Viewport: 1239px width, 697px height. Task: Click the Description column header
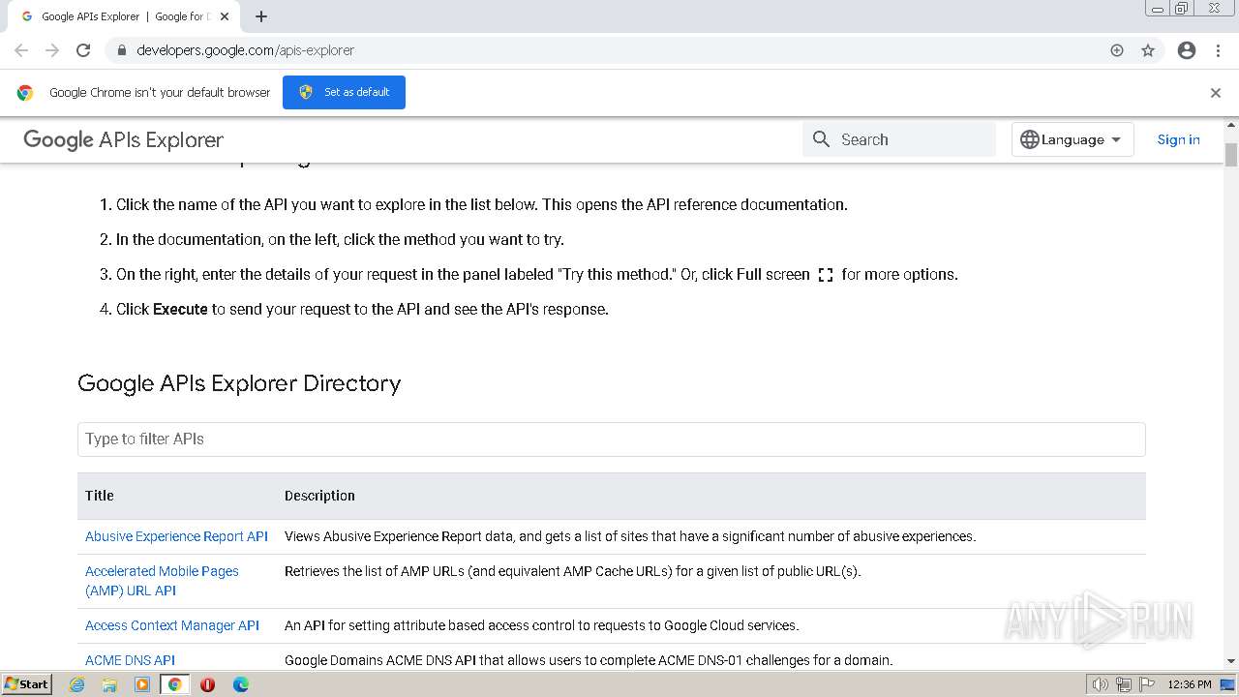pos(319,496)
